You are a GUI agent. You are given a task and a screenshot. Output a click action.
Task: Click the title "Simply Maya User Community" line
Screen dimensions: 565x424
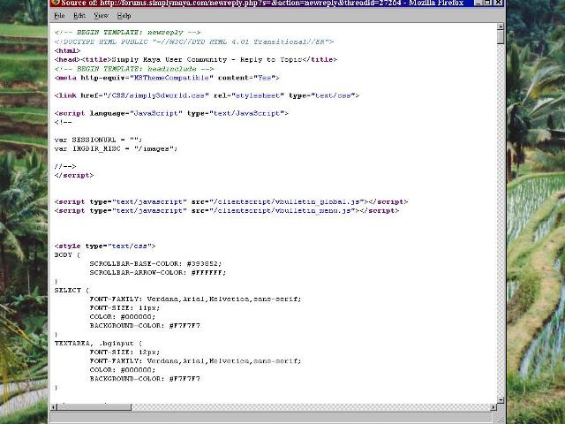click(x=196, y=59)
